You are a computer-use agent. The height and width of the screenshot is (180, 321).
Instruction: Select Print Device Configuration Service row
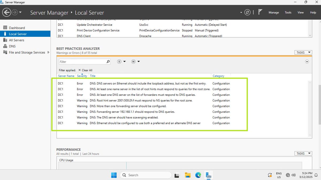[x=182, y=30]
